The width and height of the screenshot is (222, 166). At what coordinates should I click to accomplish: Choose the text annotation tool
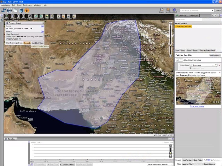[74, 16]
